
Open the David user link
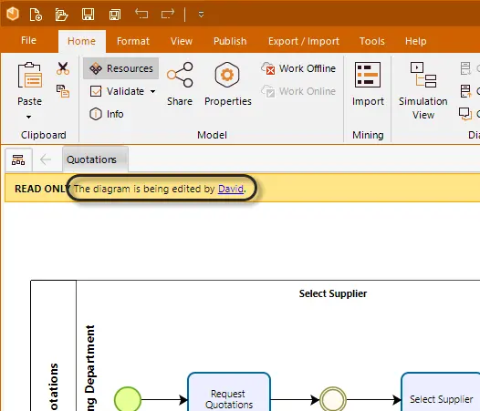pos(231,189)
